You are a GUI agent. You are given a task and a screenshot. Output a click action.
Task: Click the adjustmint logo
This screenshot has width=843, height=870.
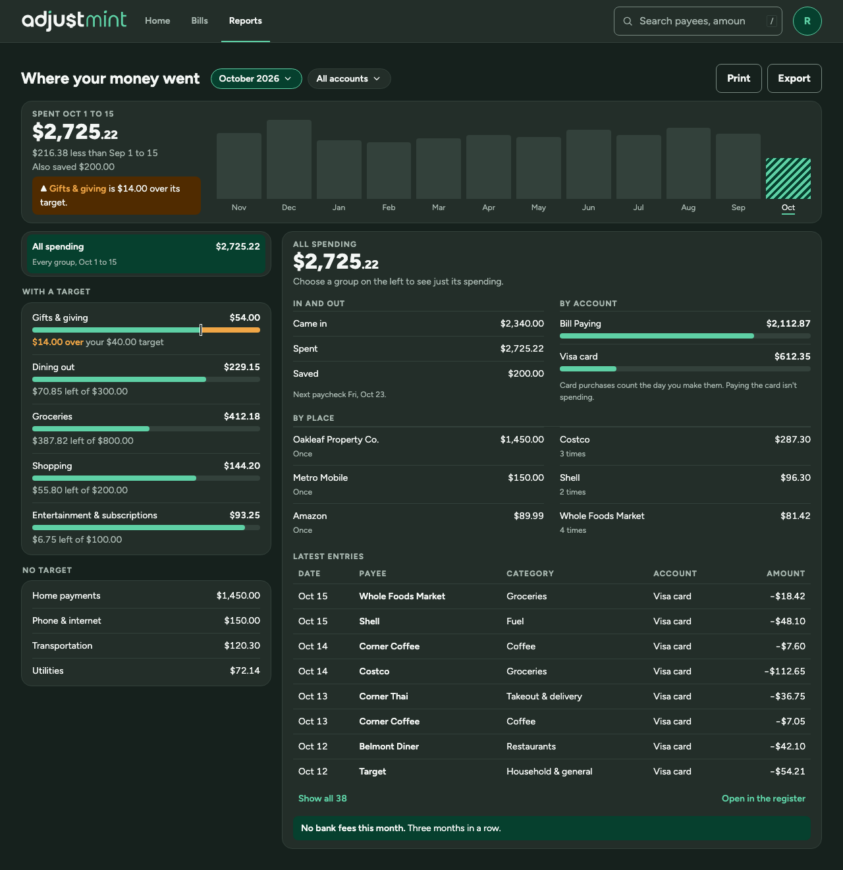[74, 20]
